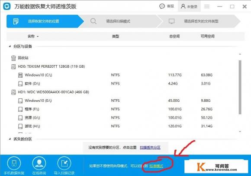Select partition 游戏 (H:\)
This screenshot has width=251, height=176.
pyautogui.click(x=32, y=126)
